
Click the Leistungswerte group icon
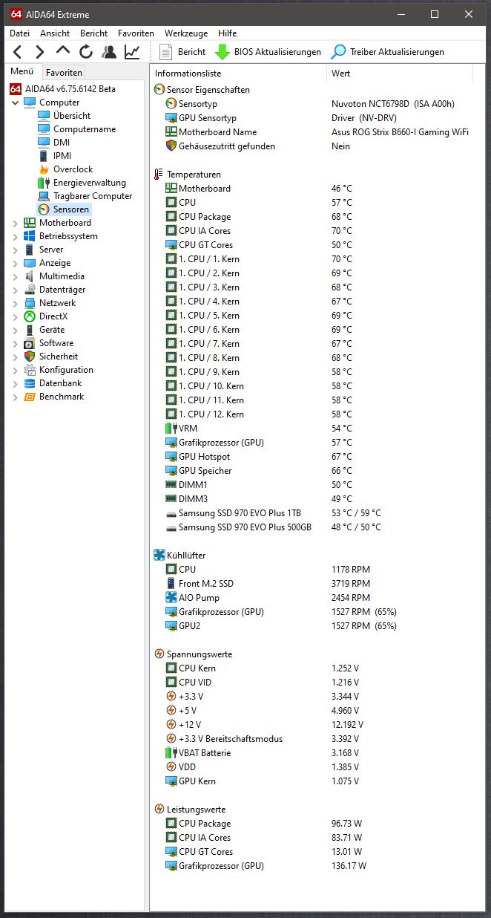click(159, 810)
